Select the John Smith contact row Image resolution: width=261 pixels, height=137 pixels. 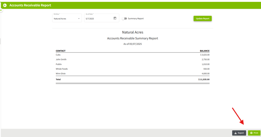(132, 60)
